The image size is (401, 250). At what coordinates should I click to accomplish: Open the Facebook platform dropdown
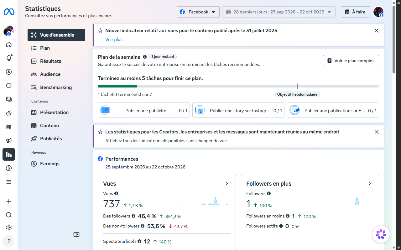198,12
